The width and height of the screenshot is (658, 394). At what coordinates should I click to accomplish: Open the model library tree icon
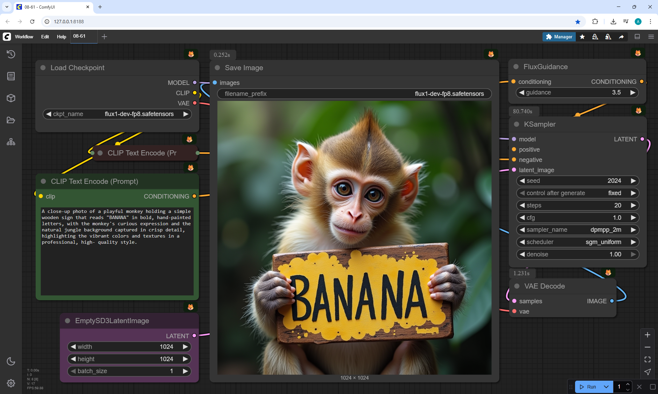point(11,142)
